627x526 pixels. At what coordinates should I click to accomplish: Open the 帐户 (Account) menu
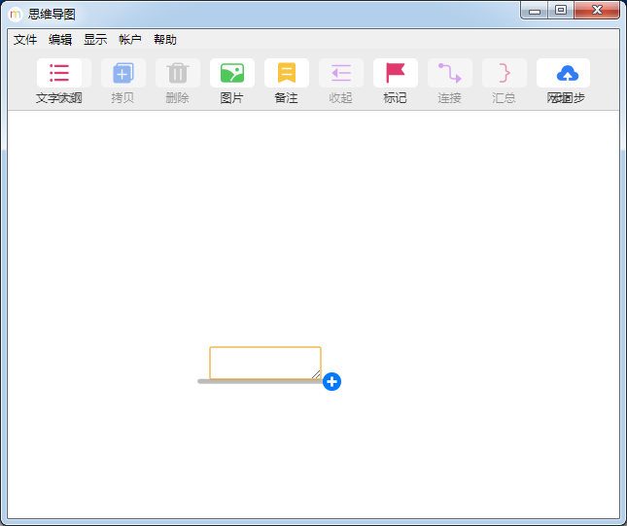point(130,40)
